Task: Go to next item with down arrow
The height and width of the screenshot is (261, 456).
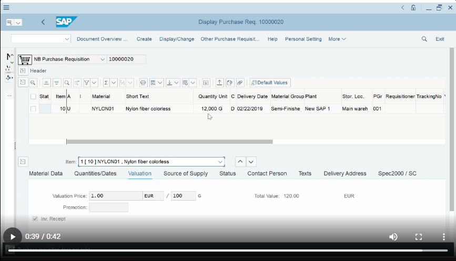Action: [x=251, y=162]
